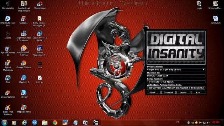This screenshot has height=126, width=224.
Task: Open UniversalThe... desktop icon
Action: tap(215, 5)
